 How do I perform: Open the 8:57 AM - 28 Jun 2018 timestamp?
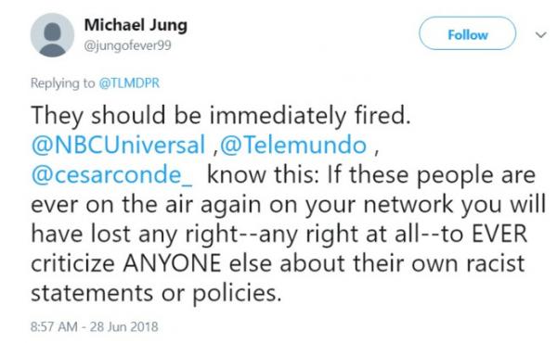click(x=94, y=326)
